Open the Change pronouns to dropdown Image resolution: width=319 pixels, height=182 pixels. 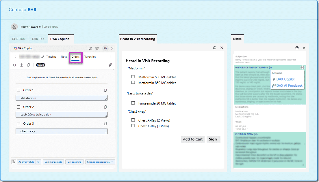coord(100,162)
